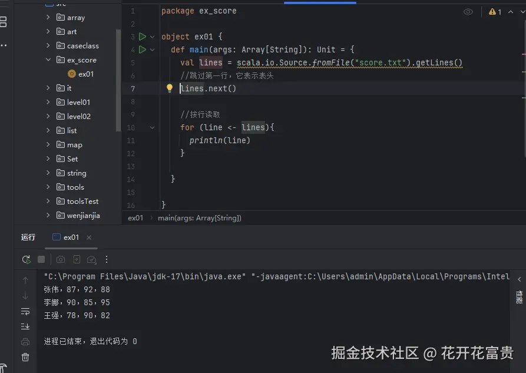
Task: Click the java.exe command line in console
Action: coord(277,276)
